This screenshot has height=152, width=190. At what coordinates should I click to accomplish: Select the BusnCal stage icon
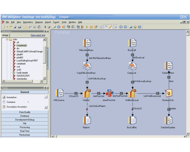(132, 43)
